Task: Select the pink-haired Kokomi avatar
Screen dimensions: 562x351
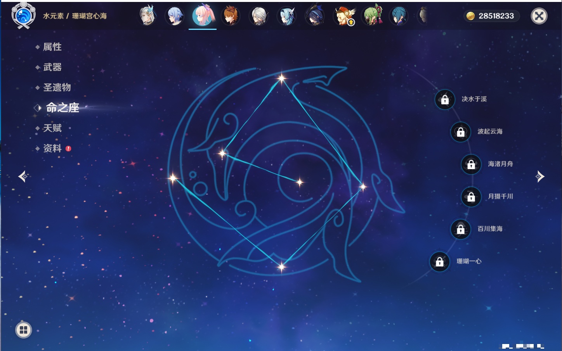Action: coord(203,16)
